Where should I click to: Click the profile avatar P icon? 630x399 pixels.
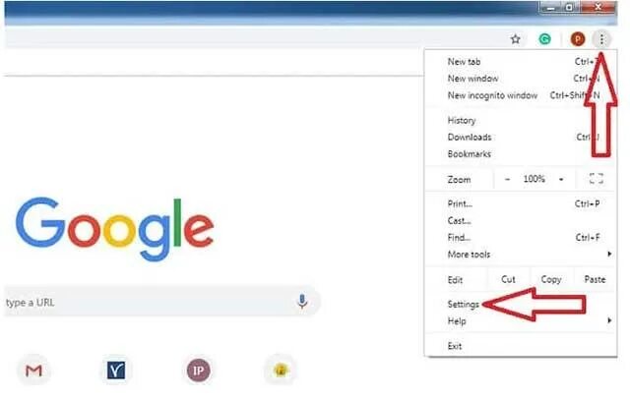pyautogui.click(x=578, y=39)
